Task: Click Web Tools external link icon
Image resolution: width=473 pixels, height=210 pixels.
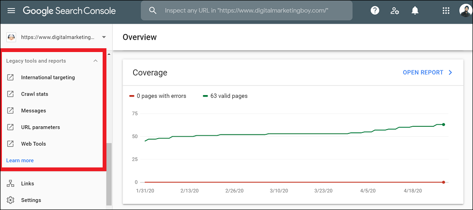Action: pos(10,144)
